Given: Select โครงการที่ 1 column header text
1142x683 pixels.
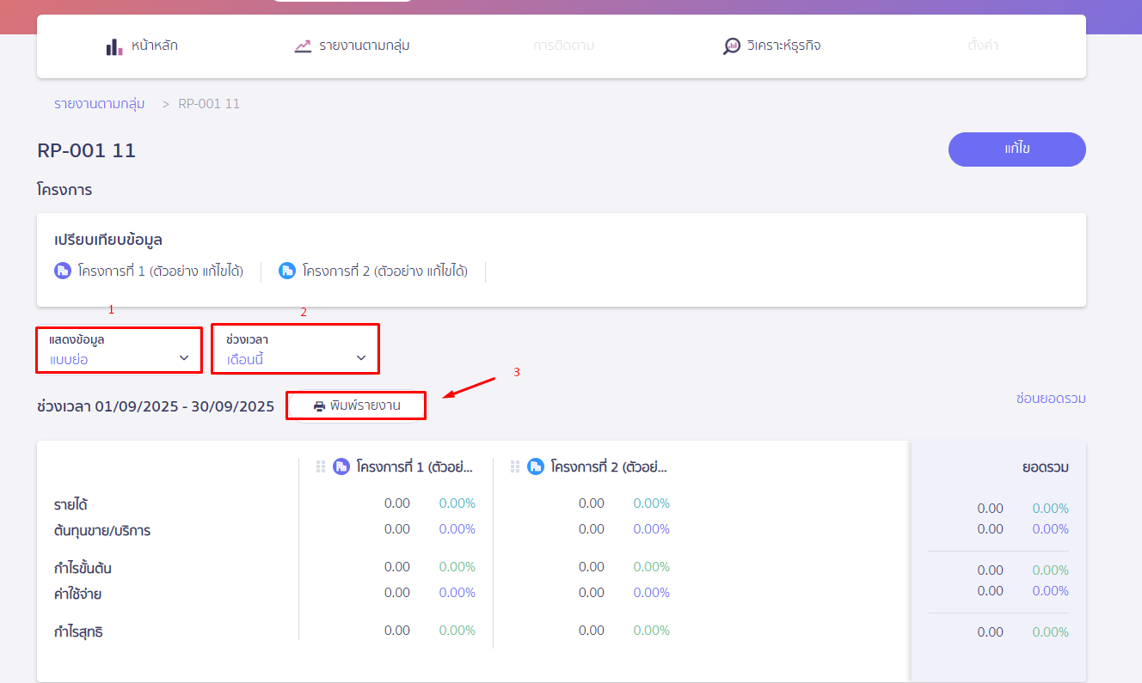Looking at the screenshot, I should pyautogui.click(x=414, y=467).
